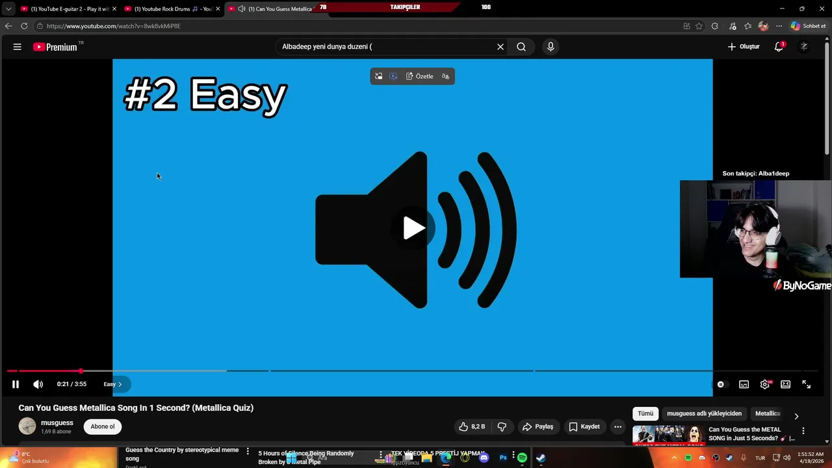Toggle subtitles in the player
Screen dimensions: 832x468
(744, 384)
